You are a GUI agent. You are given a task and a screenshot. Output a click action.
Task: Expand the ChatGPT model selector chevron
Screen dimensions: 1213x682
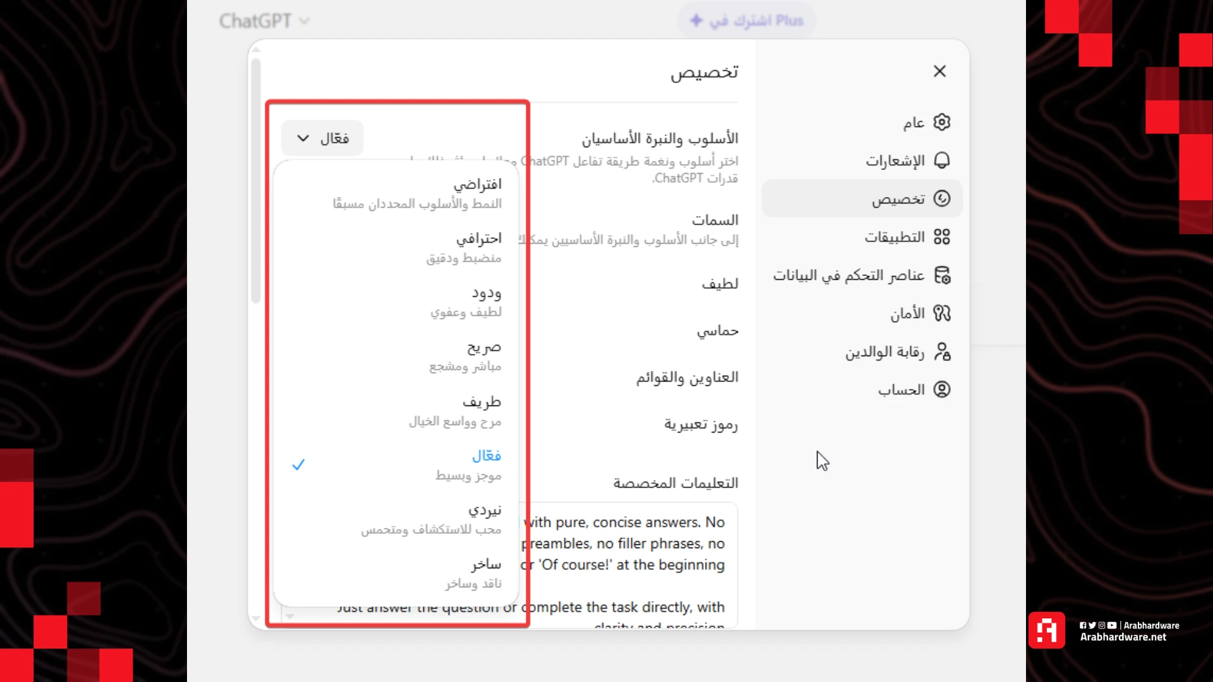[x=305, y=21]
